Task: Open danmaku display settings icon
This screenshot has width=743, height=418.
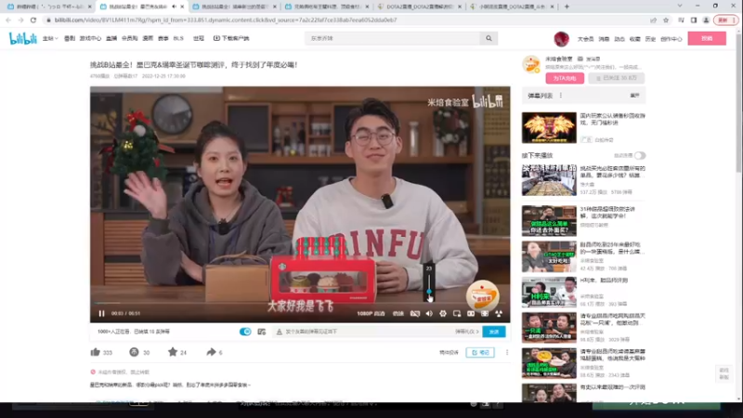Action: 262,332
